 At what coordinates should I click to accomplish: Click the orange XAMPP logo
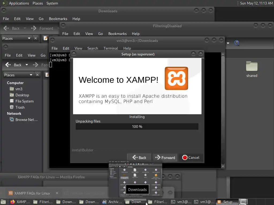point(176,78)
